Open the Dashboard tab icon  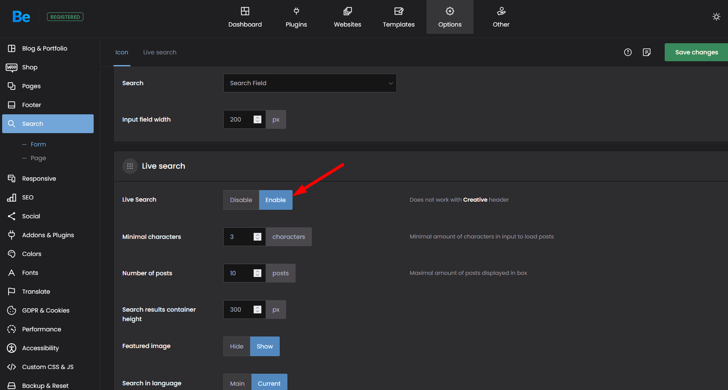point(245,11)
